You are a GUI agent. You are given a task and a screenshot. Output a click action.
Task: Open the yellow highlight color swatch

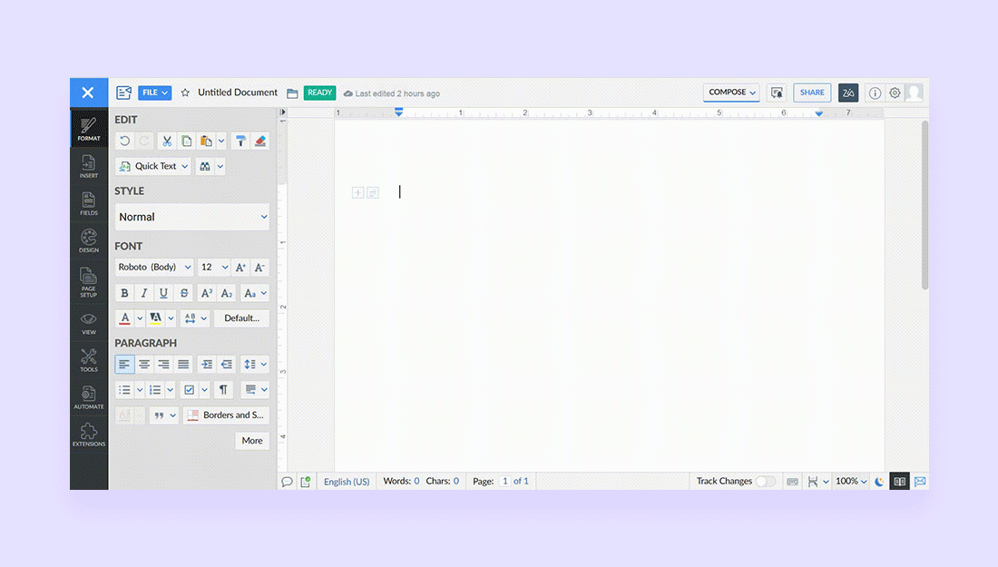[x=156, y=318]
